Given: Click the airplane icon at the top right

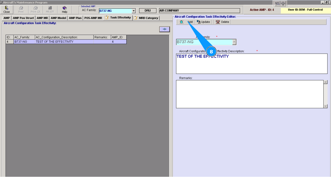Looking at the screenshot, I should tap(277, 4).
